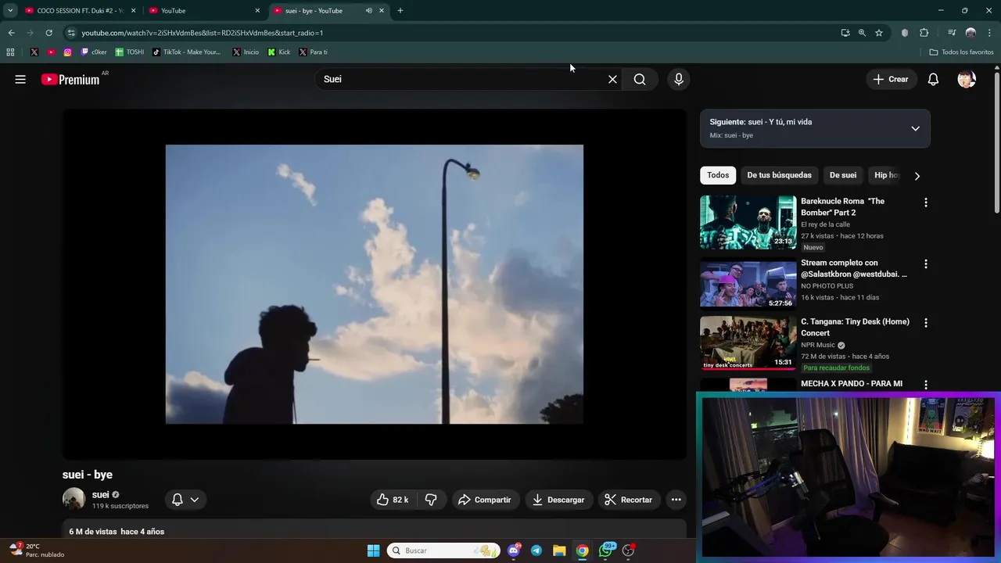The height and width of the screenshot is (563, 1001).
Task: Select the De tus búsquedas chip
Action: click(779, 175)
